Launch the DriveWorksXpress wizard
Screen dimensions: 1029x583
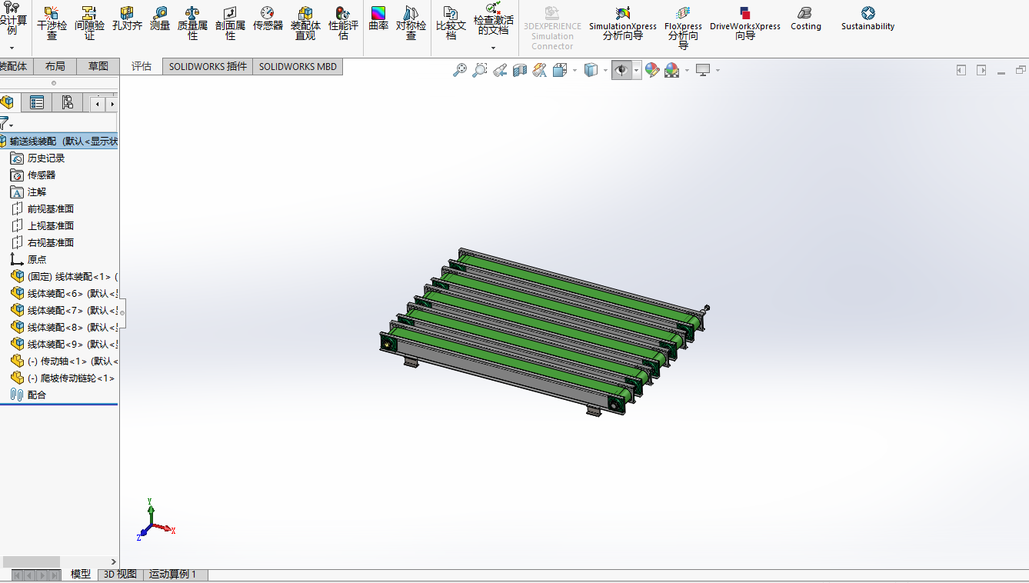coord(744,23)
